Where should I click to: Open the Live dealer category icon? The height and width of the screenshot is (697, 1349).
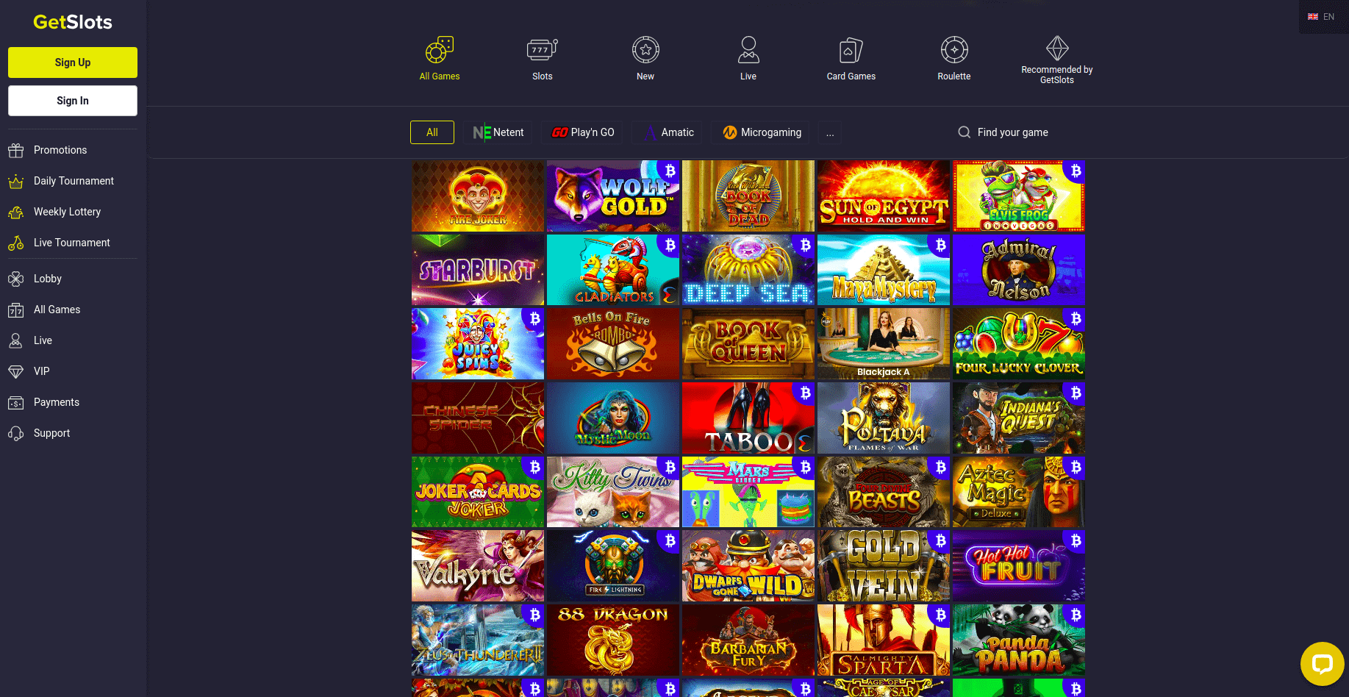coord(748,50)
